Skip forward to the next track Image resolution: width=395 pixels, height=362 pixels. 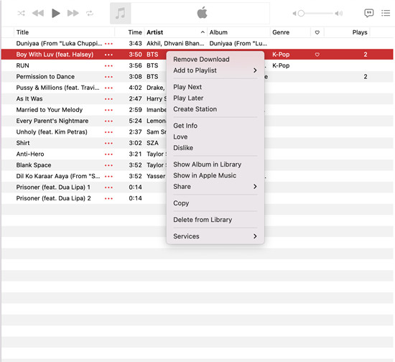[x=73, y=13]
